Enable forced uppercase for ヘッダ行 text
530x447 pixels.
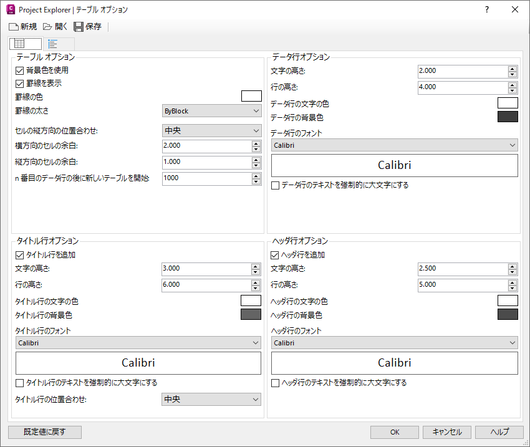point(276,383)
